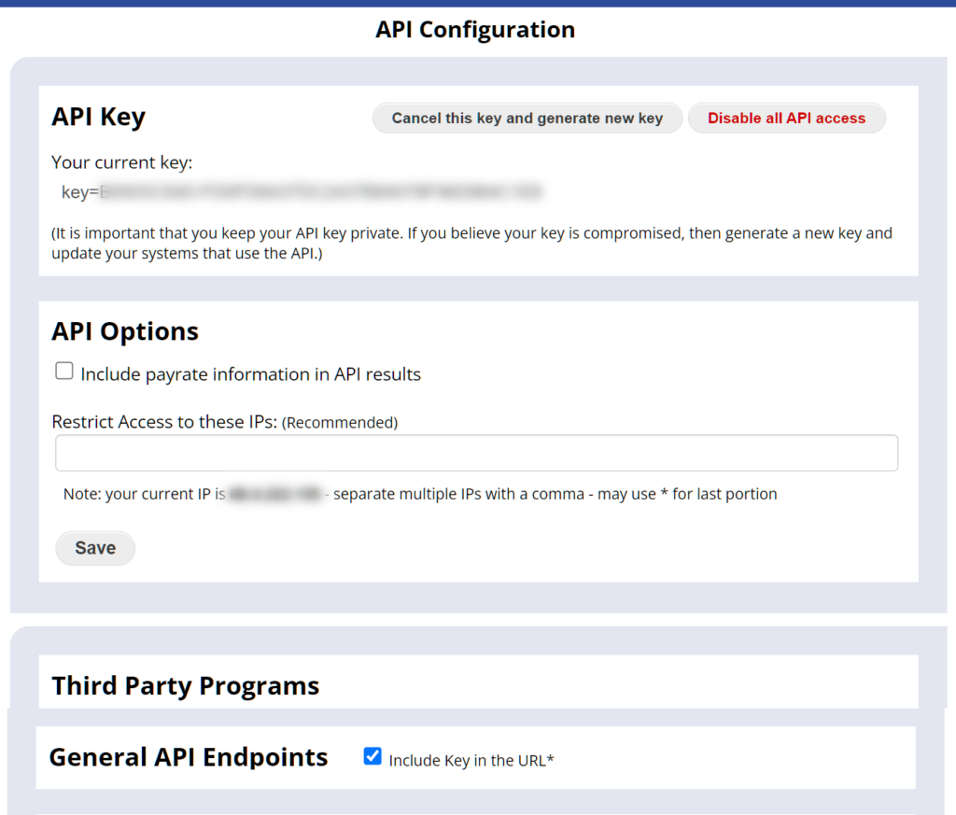956x815 pixels.
Task: Select the current API key text
Action: point(308,193)
